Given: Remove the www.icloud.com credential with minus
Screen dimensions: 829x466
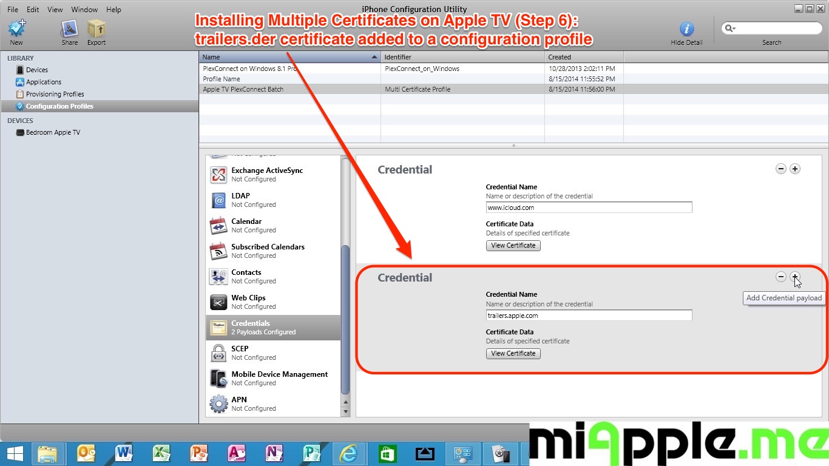Looking at the screenshot, I should [781, 169].
